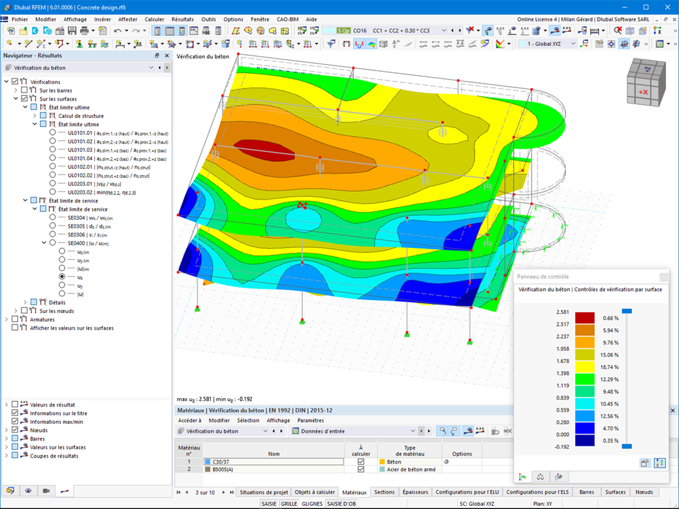Collapse the SE0400 tree node
The image size is (679, 509).
pyautogui.click(x=44, y=243)
